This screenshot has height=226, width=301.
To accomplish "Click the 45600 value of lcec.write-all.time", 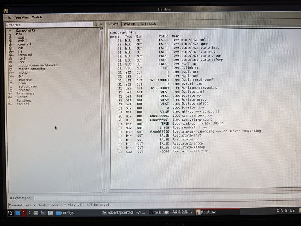I will pyautogui.click(x=164, y=151).
